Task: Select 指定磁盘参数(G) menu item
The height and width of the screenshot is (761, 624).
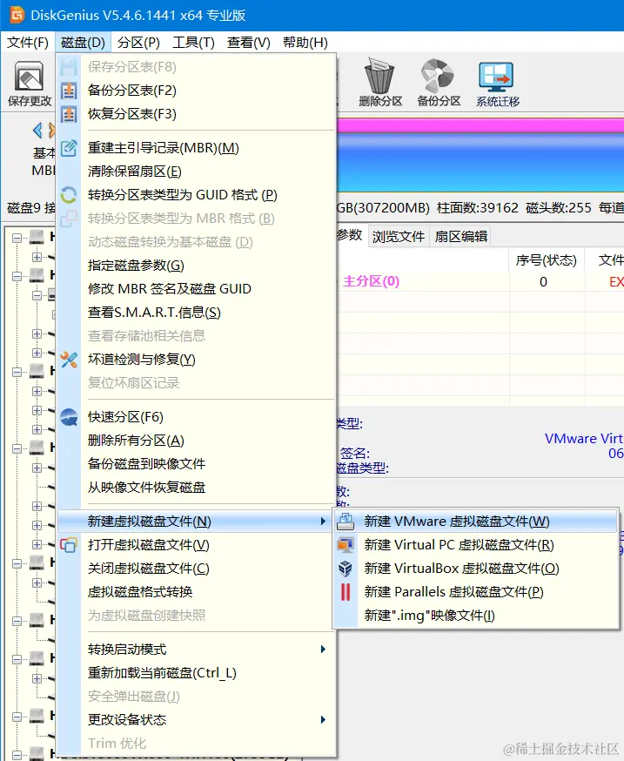Action: click(197, 266)
